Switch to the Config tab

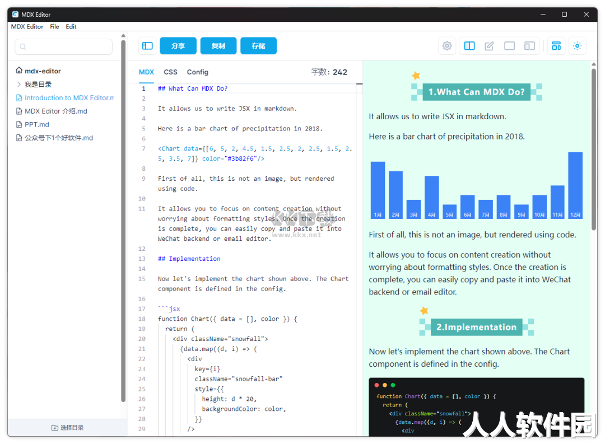click(198, 72)
